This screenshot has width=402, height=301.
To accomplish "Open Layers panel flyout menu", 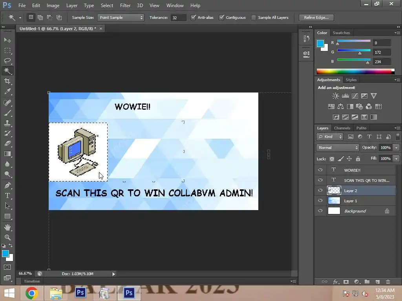I will coord(397,128).
